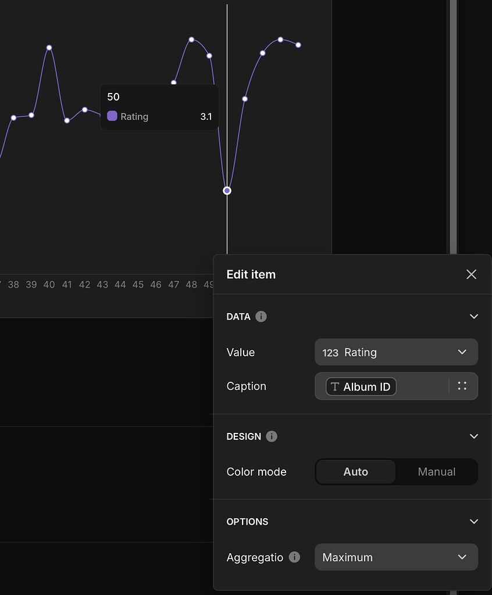Collapse the OPTIONS section
Image resolution: width=492 pixels, height=595 pixels.
473,521
